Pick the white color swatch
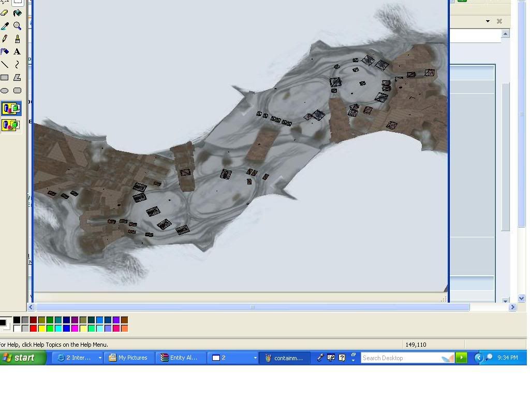Image resolution: width=530 pixels, height=398 pixels. tap(17, 328)
